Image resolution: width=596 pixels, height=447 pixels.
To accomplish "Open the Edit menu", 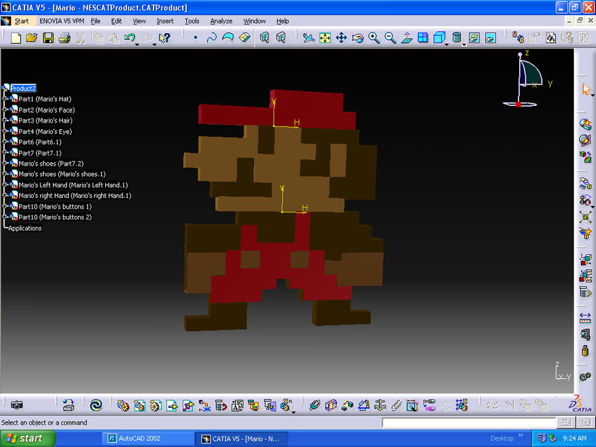I will pos(117,21).
